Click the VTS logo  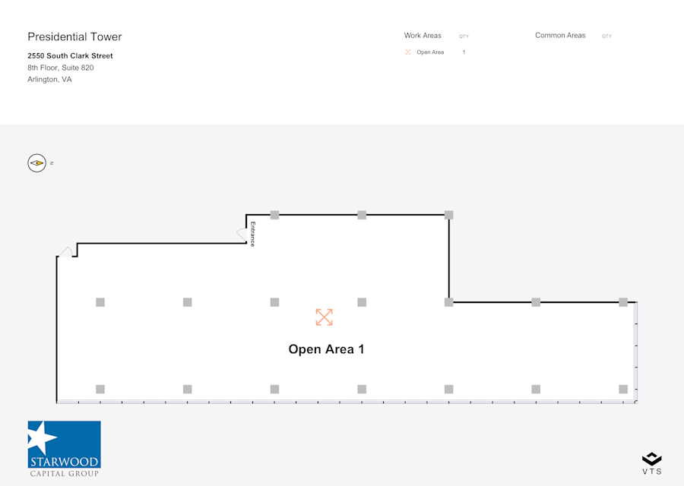652,463
